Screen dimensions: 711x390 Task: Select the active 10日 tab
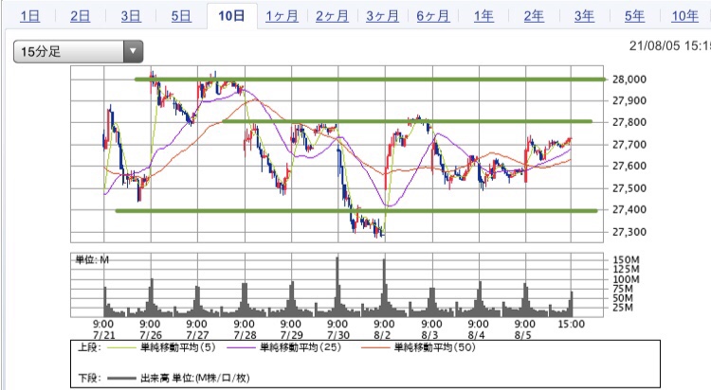231,16
